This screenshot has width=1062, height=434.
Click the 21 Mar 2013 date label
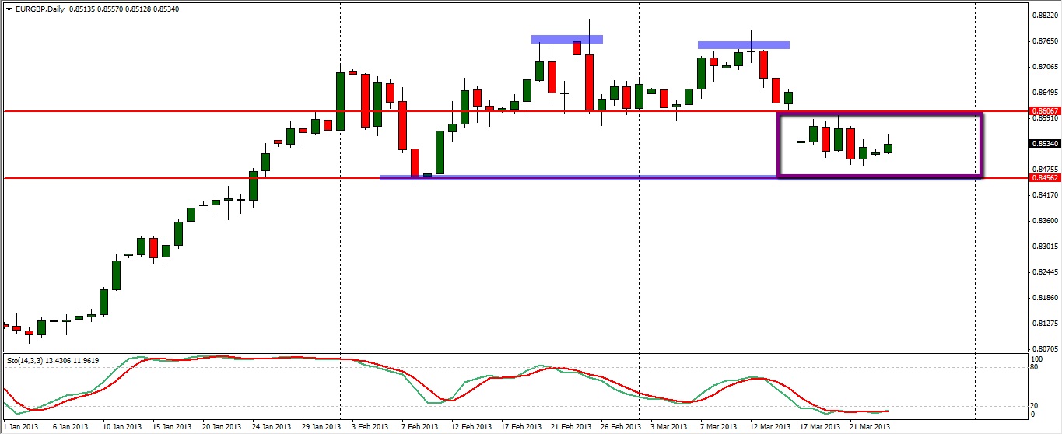coord(870,427)
